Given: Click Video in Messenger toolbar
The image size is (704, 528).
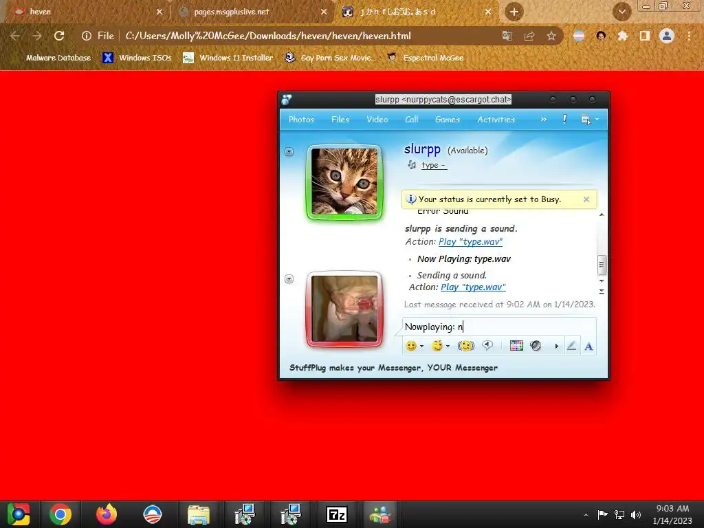Looking at the screenshot, I should pos(377,120).
